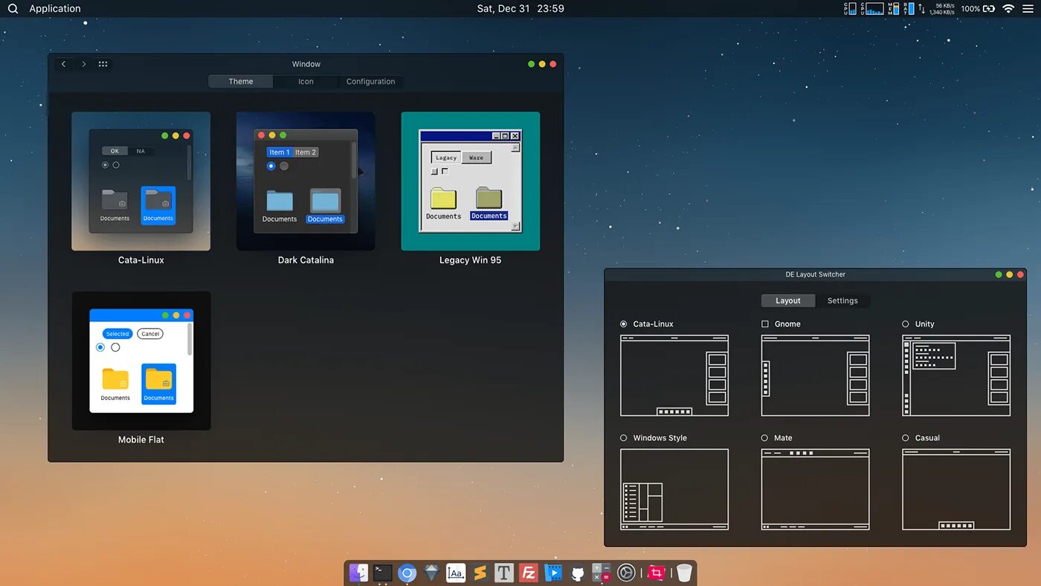
Task: Switch to the Icon tab
Action: pyautogui.click(x=306, y=82)
